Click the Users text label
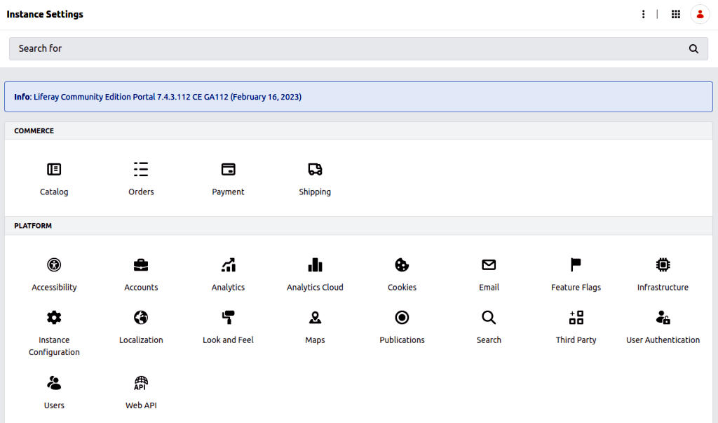The image size is (718, 423). [54, 405]
